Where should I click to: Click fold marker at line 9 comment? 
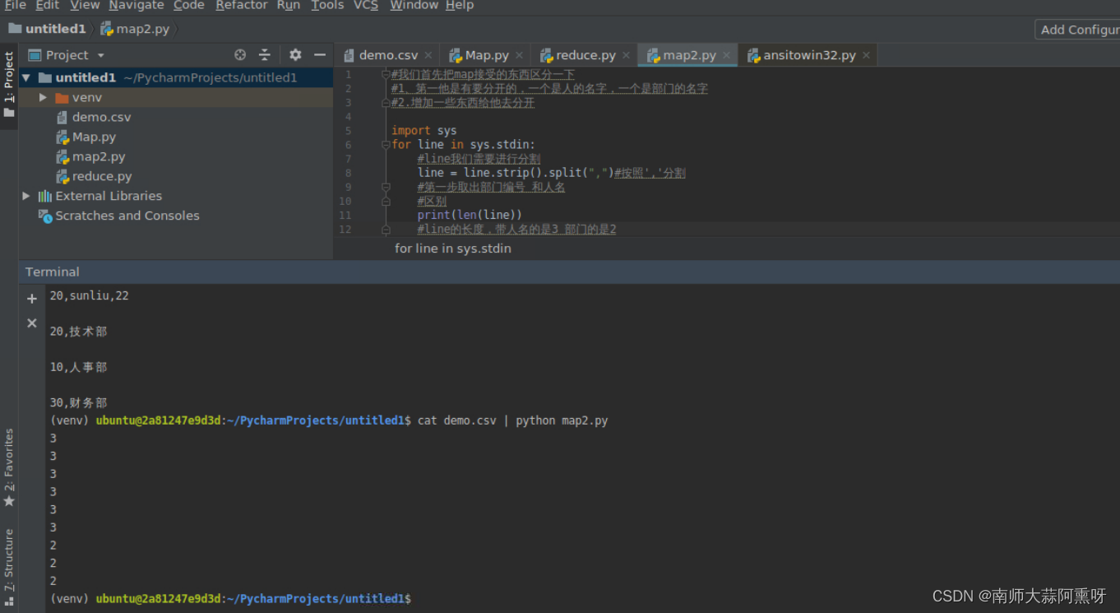[386, 187]
